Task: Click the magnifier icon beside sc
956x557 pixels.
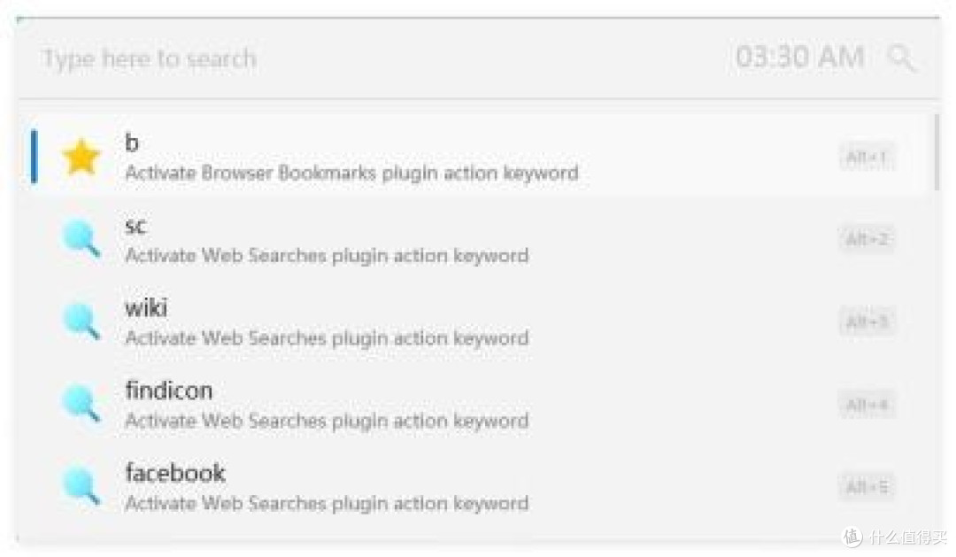Action: [81, 239]
